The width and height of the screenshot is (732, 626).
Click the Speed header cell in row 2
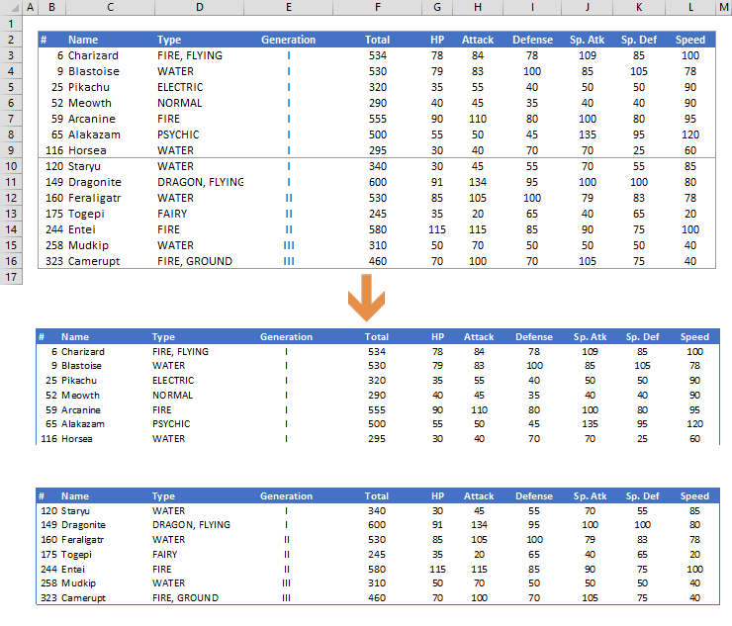point(690,40)
